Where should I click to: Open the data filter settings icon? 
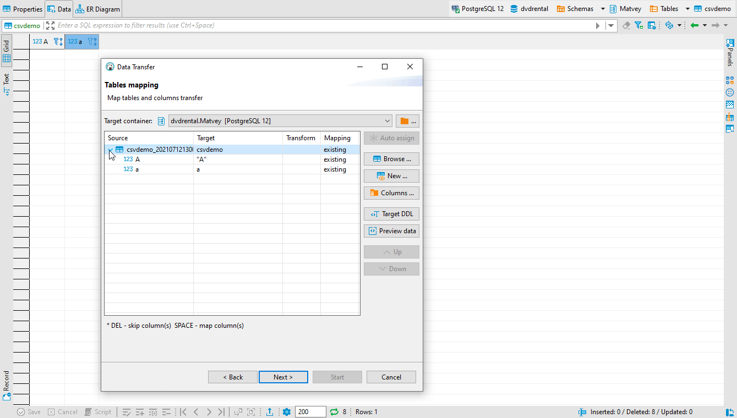(639, 25)
